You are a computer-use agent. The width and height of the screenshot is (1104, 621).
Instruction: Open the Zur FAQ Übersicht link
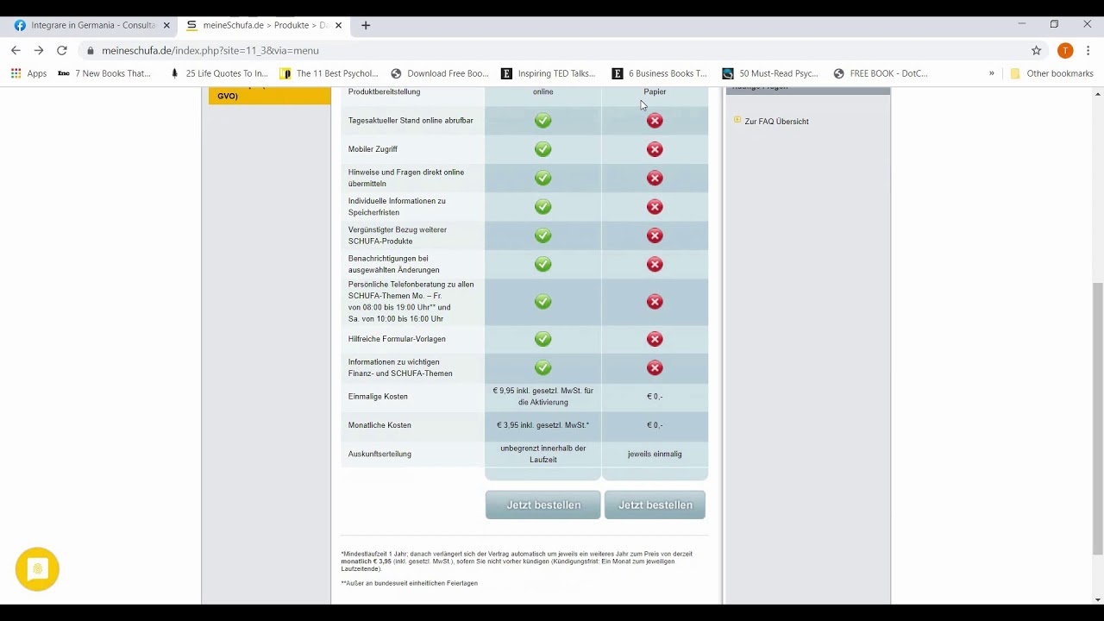[776, 122]
